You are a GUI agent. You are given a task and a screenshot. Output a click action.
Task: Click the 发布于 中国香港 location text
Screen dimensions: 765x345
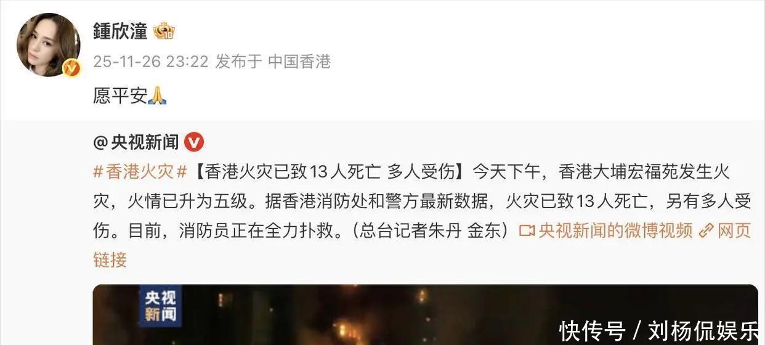[x=273, y=62]
